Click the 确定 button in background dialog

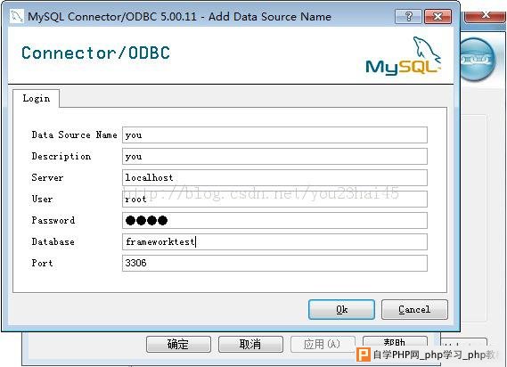[178, 344]
